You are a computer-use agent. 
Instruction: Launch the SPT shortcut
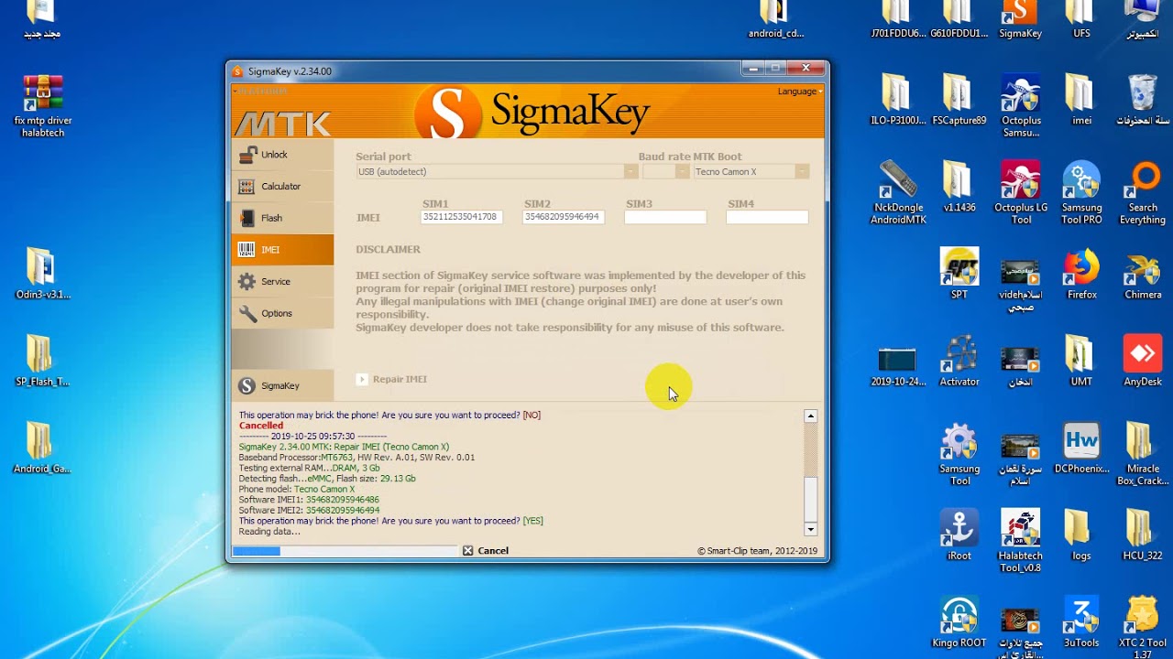click(x=959, y=273)
